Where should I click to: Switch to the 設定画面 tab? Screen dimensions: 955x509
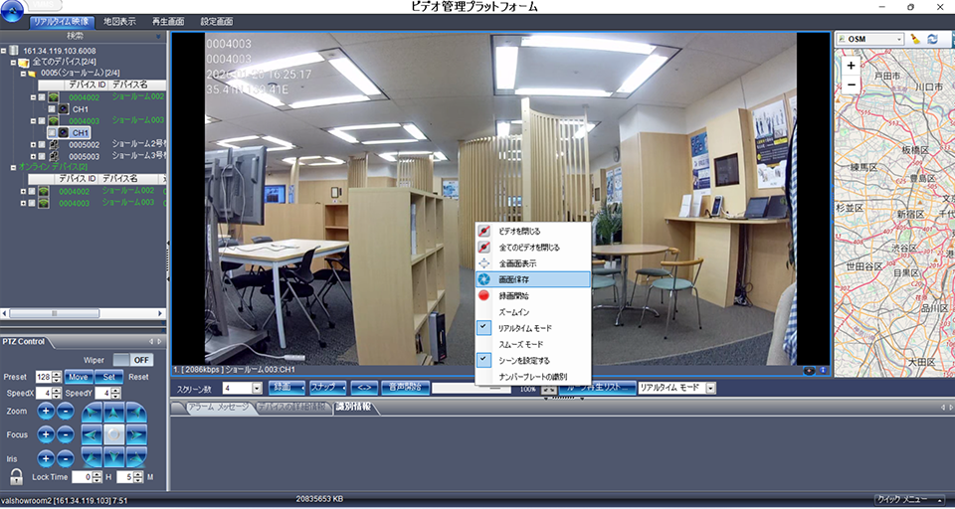(x=217, y=21)
